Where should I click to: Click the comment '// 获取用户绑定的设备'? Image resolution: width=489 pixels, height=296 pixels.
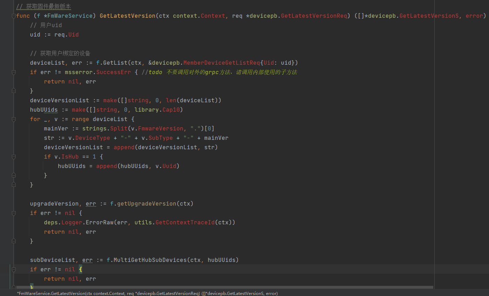click(60, 54)
